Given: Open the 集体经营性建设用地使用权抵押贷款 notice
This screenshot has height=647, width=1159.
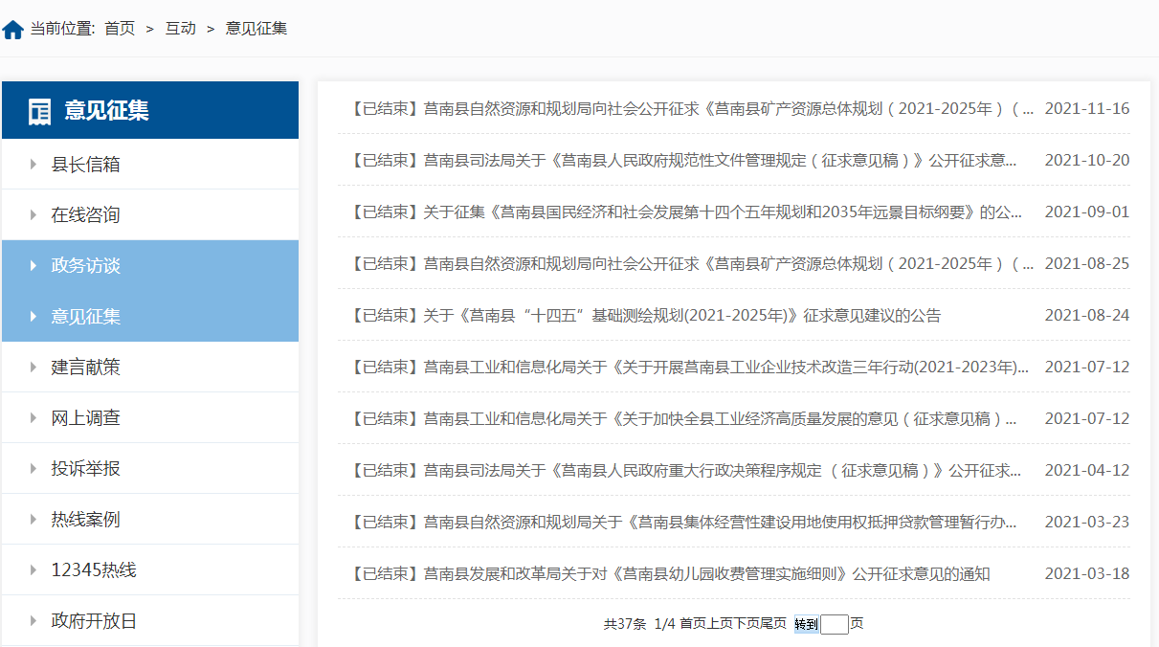Looking at the screenshot, I should (x=683, y=522).
